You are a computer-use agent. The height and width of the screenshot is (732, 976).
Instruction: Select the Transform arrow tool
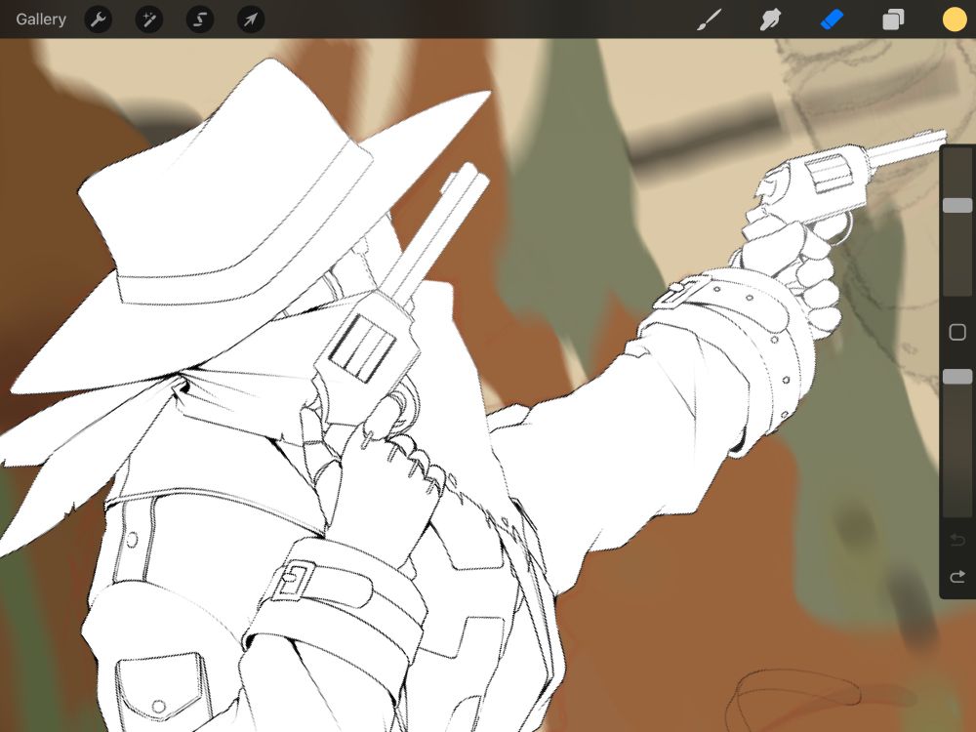250,20
